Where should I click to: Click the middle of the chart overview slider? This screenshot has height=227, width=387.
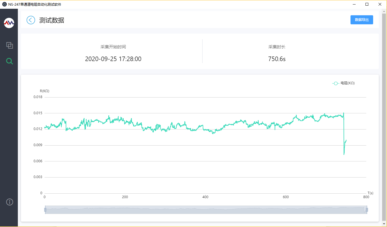(x=206, y=209)
